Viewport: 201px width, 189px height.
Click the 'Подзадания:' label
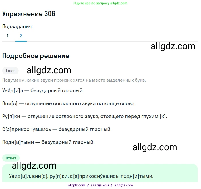pos(18,26)
